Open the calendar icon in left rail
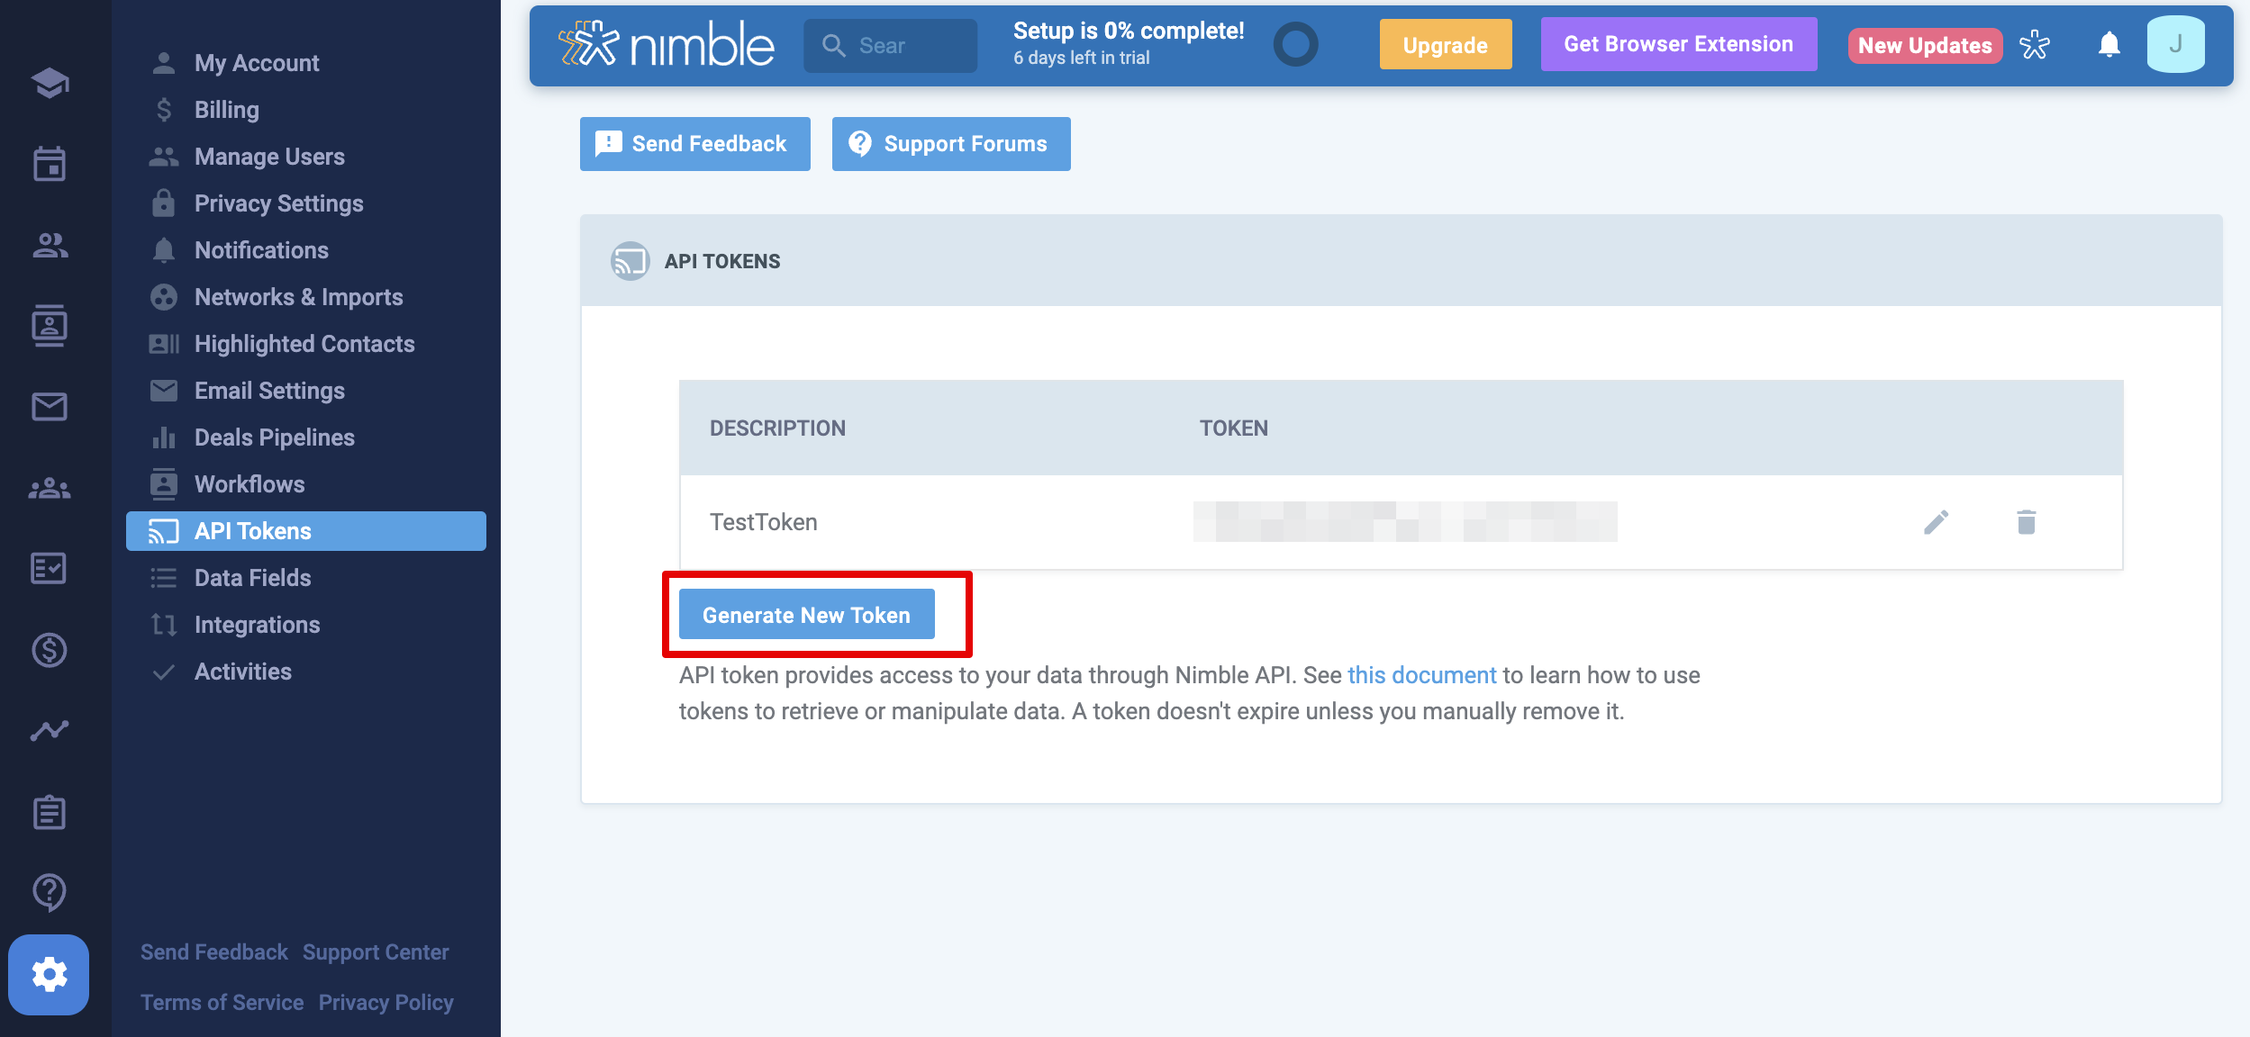The height and width of the screenshot is (1037, 2250). point(49,164)
